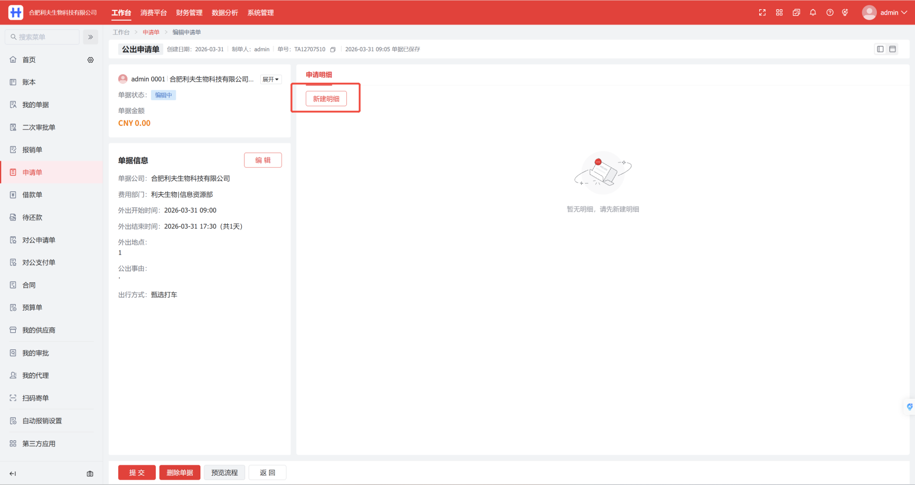The image size is (915, 485).
Task: Copy the document number TA12707510
Action: pos(333,50)
